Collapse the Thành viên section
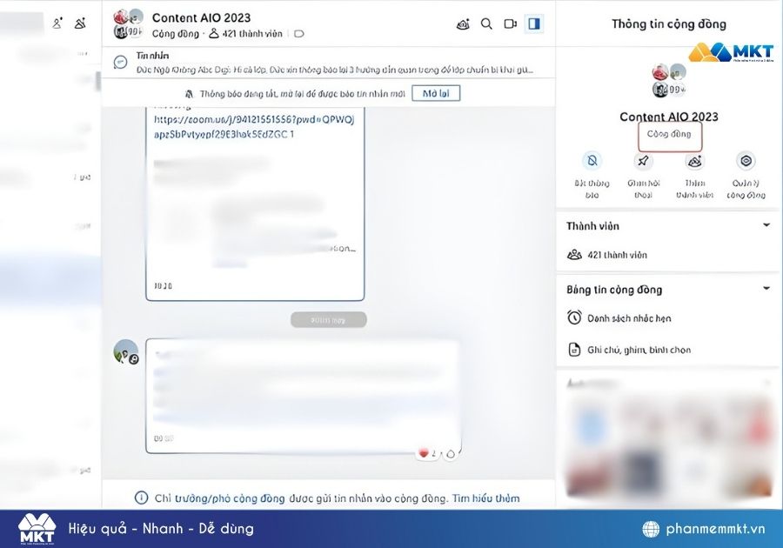783x548 pixels. coord(766,225)
